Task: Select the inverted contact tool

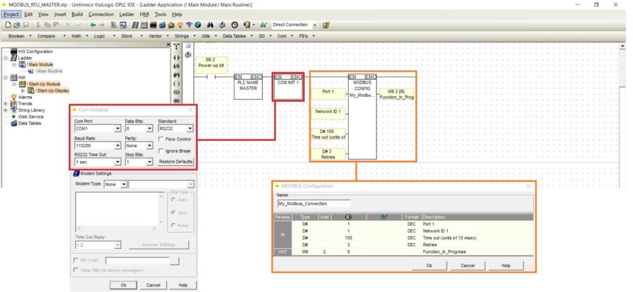Action: tap(176, 67)
